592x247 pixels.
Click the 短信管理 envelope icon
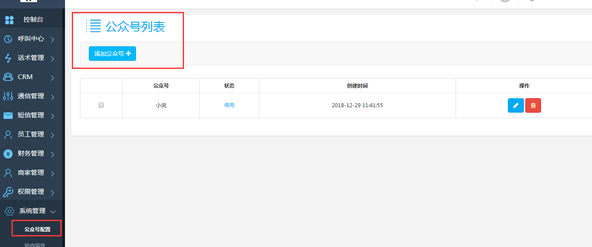point(8,115)
